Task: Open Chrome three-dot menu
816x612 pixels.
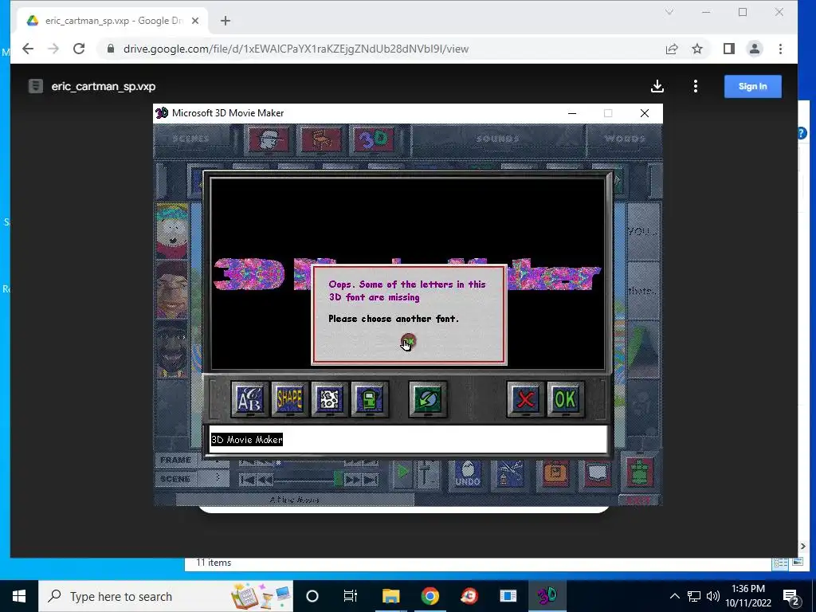Action: tap(780, 49)
